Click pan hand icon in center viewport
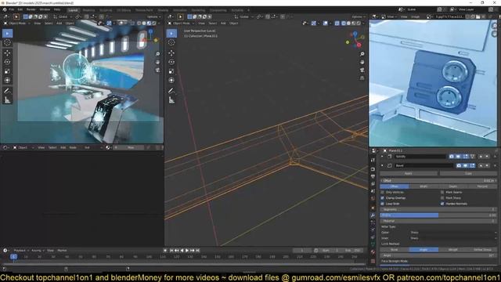501x282 pixels. [362, 62]
